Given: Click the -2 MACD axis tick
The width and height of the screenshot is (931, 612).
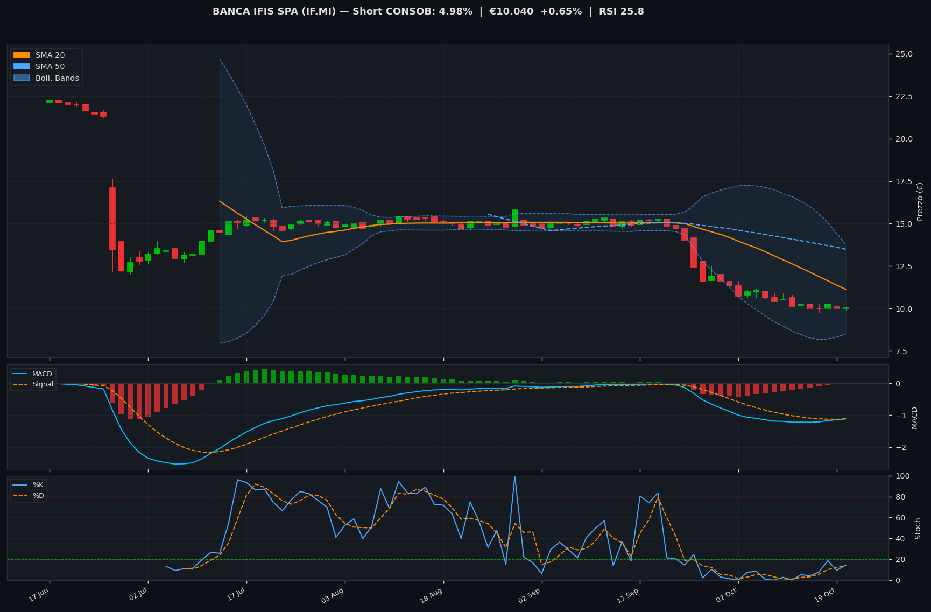Looking at the screenshot, I should point(900,447).
